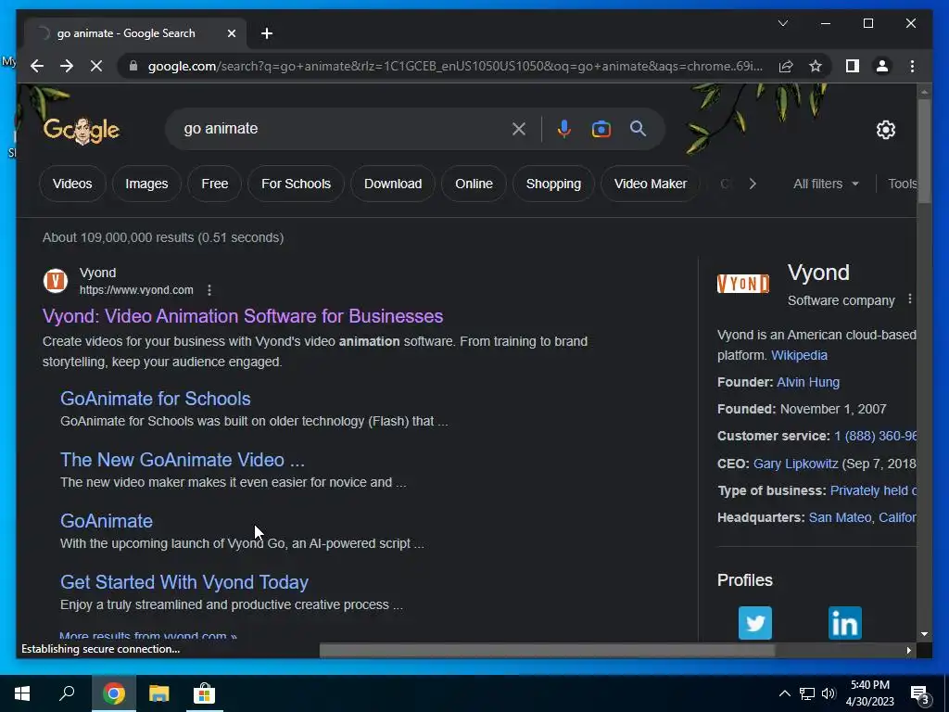
Task: Open Microsoft Store from taskbar
Action: [x=204, y=693]
